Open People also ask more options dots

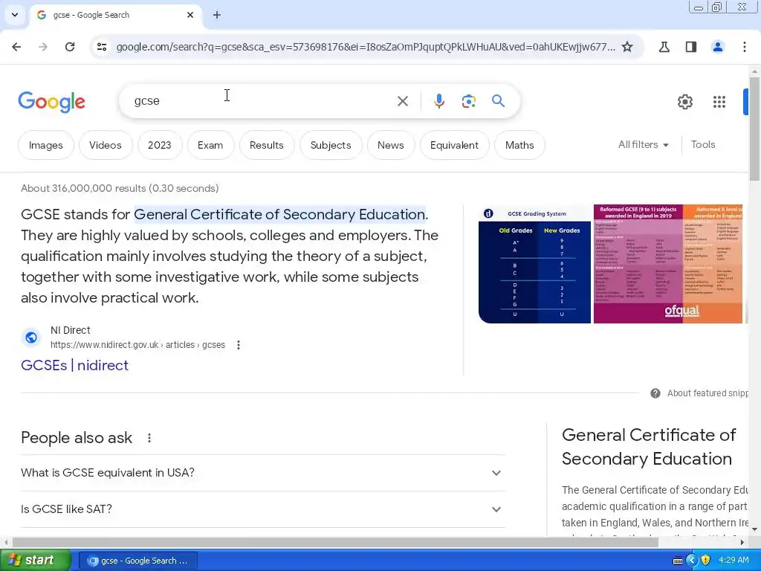[149, 438]
